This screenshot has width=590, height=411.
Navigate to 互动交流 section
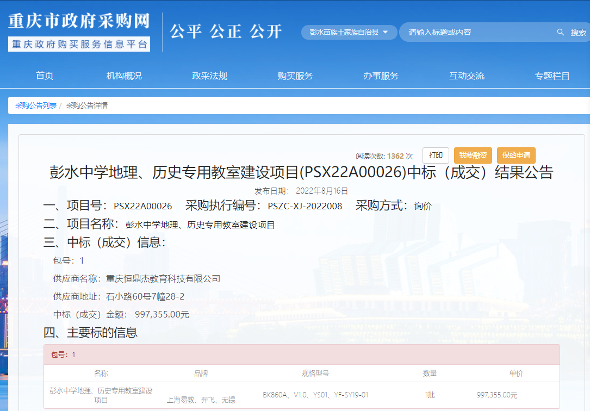pos(467,76)
